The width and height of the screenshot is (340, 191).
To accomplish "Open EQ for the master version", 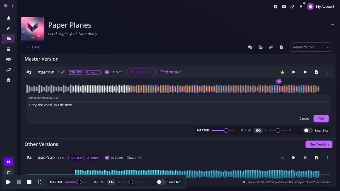I will [258, 131].
